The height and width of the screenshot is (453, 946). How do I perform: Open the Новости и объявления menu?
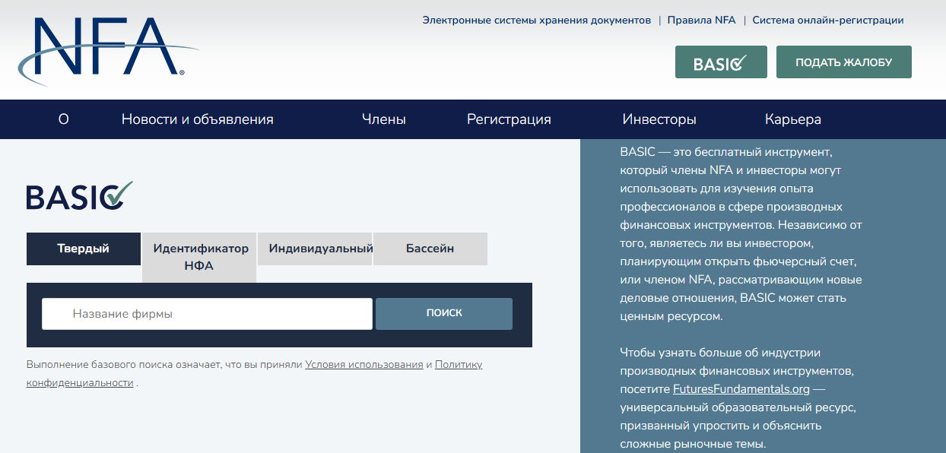tap(198, 119)
